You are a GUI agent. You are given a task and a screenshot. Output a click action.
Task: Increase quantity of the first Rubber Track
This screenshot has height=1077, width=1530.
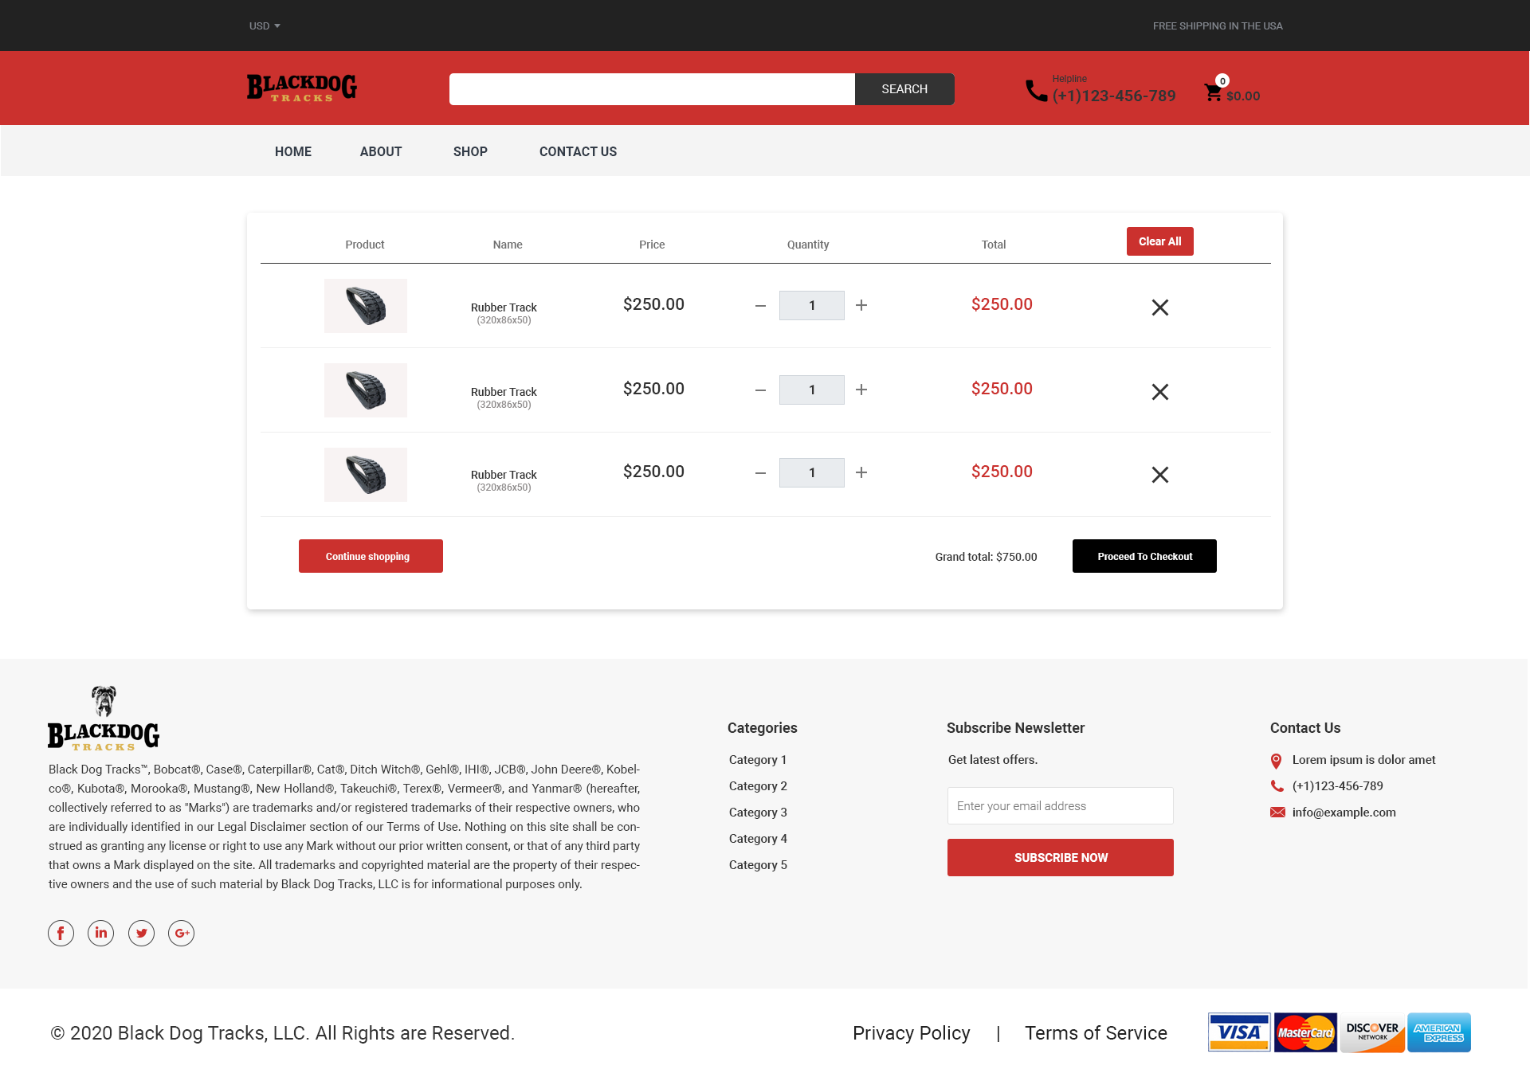point(861,305)
